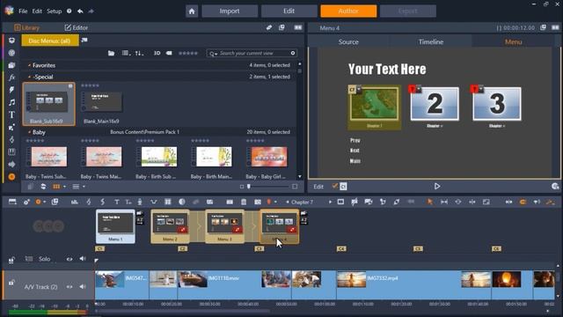
Task: Select the Chapter 3 menu button thumbnail
Action: (497, 104)
